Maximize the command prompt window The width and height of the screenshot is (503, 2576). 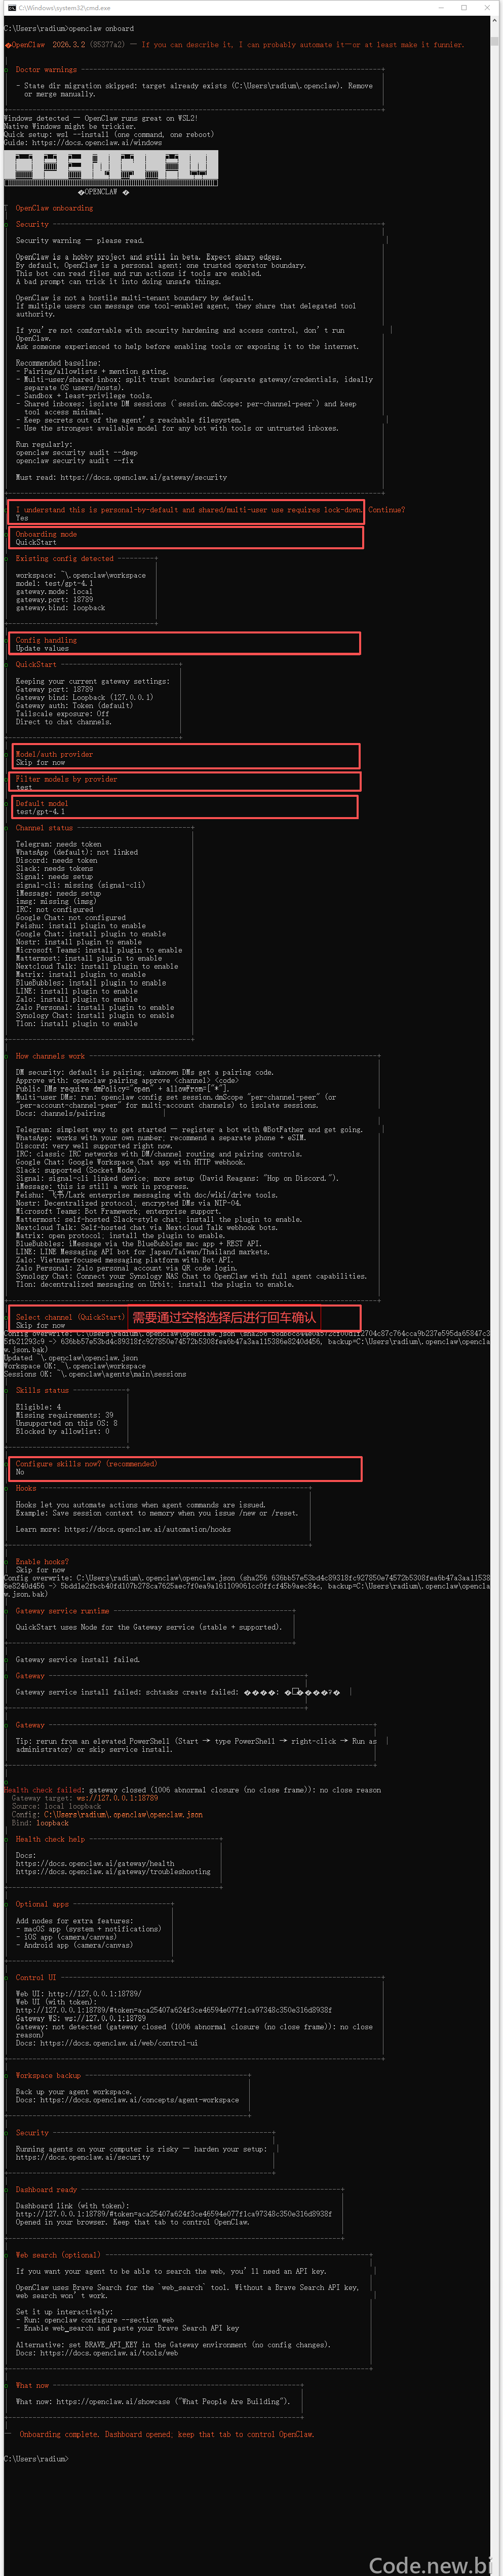[x=464, y=7]
